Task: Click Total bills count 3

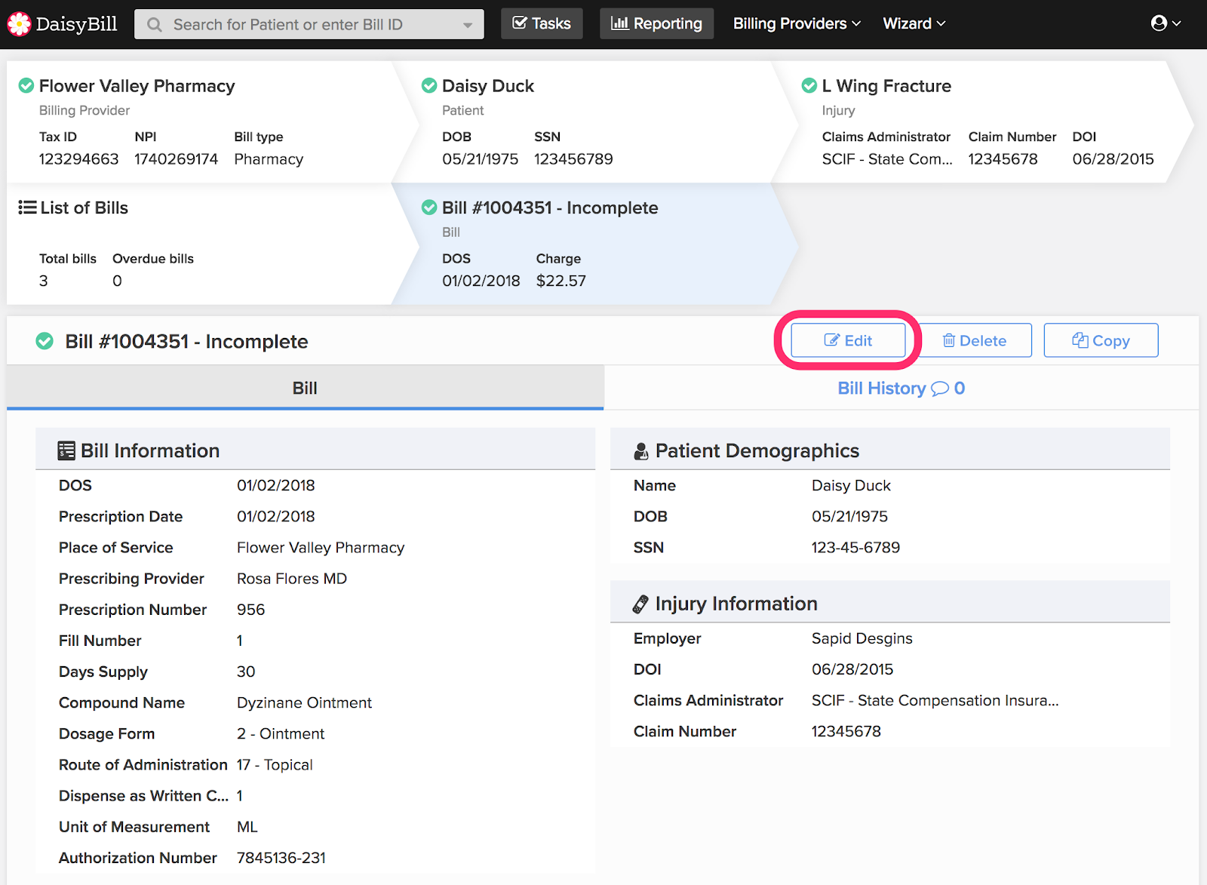Action: (44, 281)
